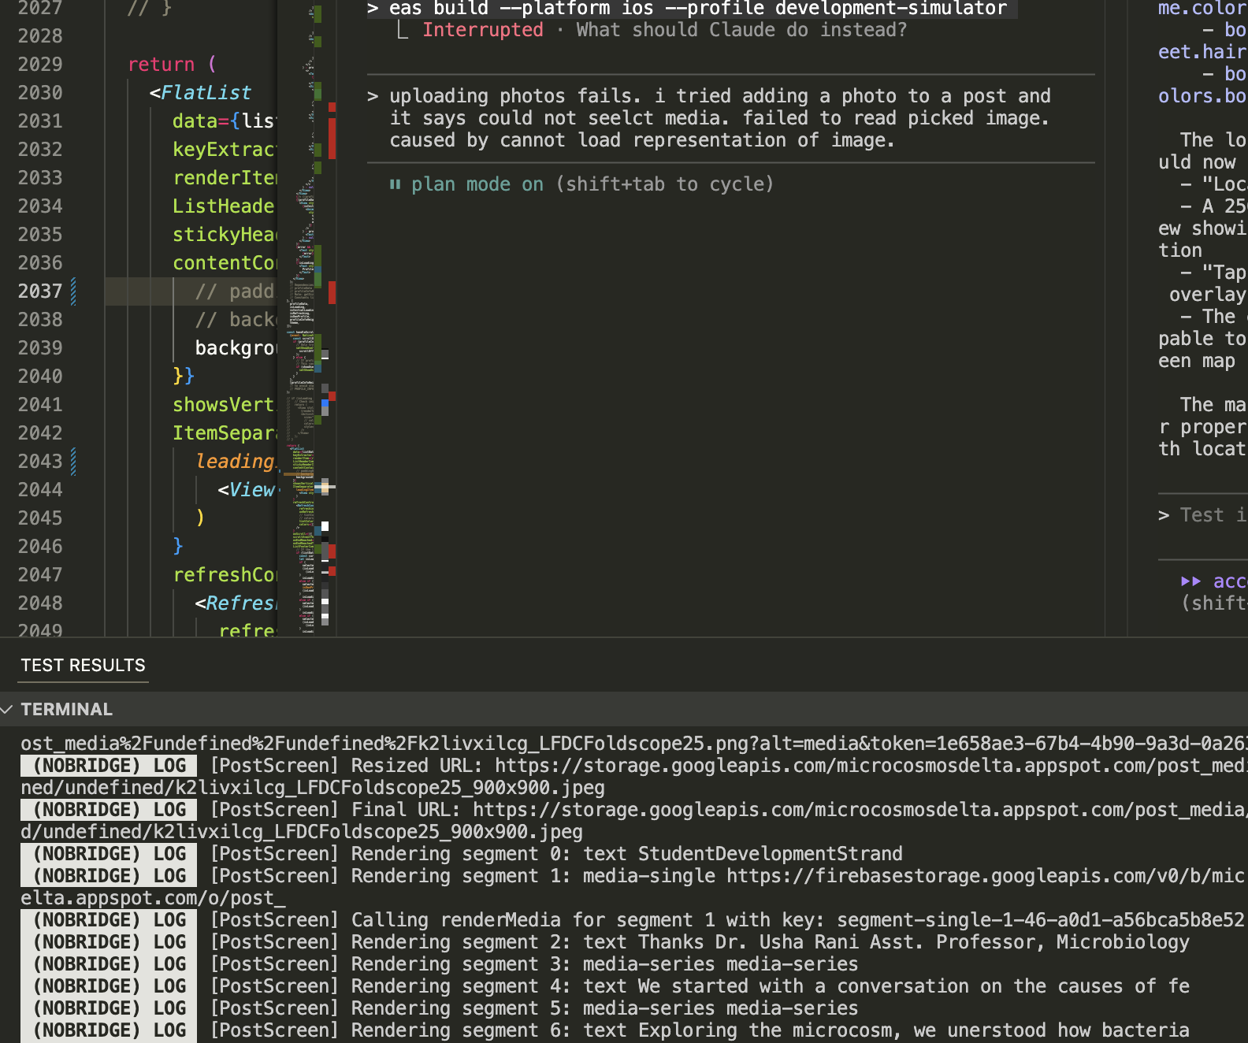Click the prompt arrow before 'Test' in right pane
1248x1043 pixels.
tap(1164, 515)
